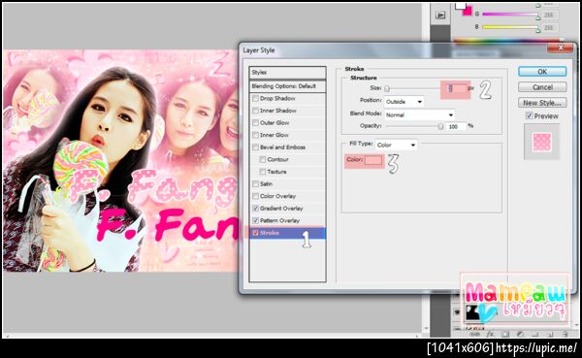Toggle the Stroke effect checkbox
The height and width of the screenshot is (358, 582).
[x=255, y=233]
